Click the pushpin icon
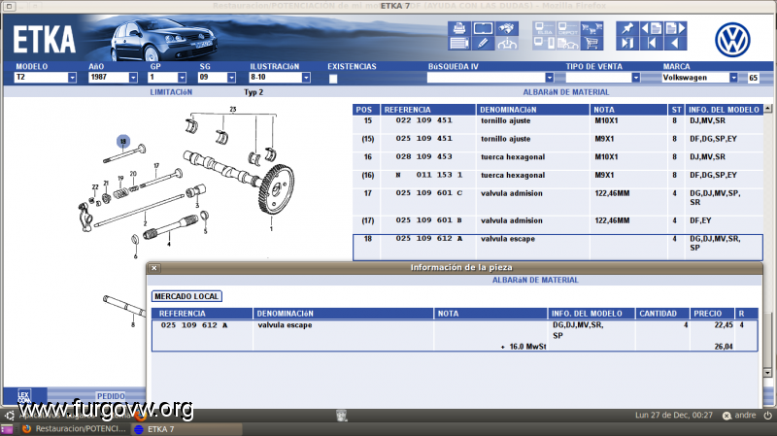The height and width of the screenshot is (436, 777). (627, 28)
